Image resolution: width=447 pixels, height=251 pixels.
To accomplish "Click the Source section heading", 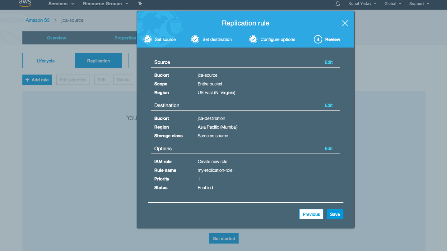I will 162,62.
